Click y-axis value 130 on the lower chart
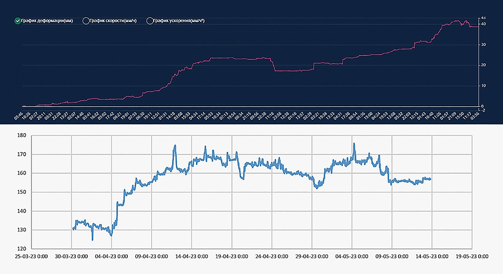Screen dimensions: 503x274 tap(21, 230)
